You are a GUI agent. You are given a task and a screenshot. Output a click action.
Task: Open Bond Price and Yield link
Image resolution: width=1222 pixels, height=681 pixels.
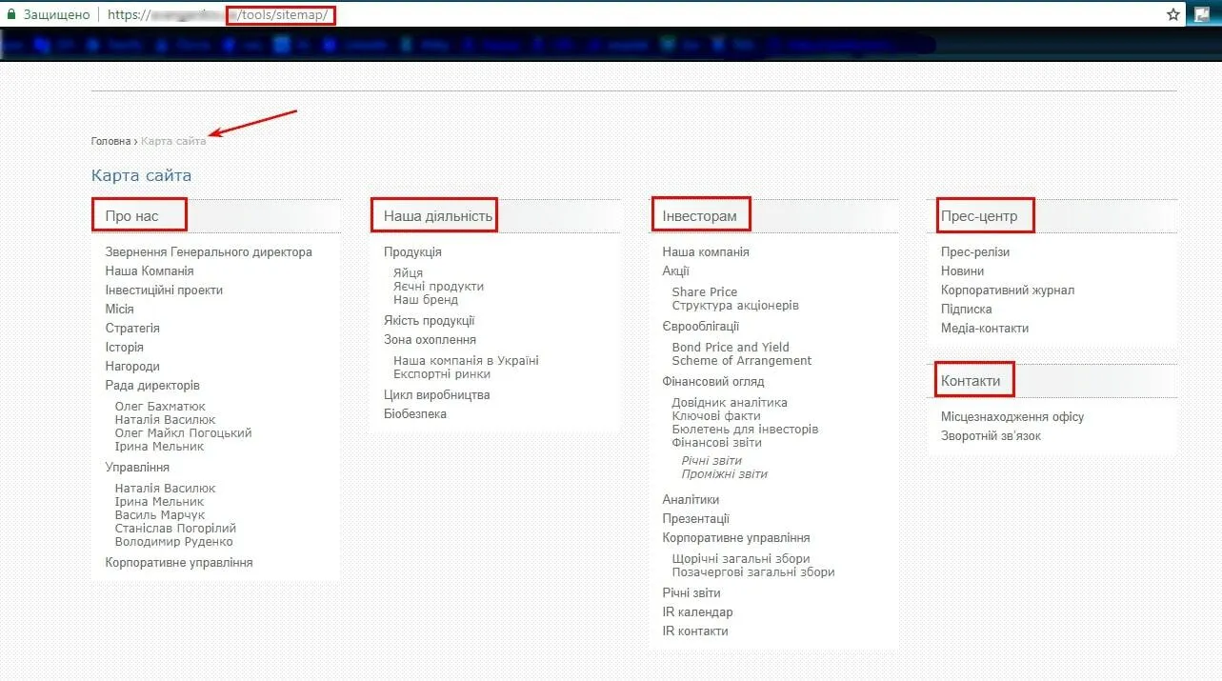pyautogui.click(x=731, y=348)
